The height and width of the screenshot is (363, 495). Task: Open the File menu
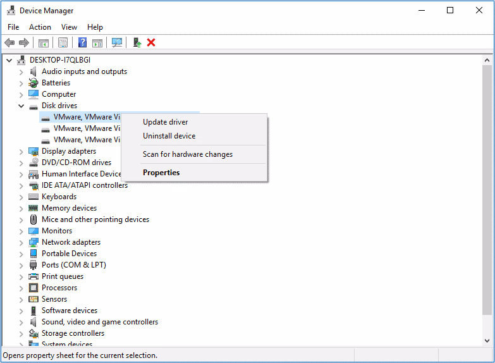point(13,27)
